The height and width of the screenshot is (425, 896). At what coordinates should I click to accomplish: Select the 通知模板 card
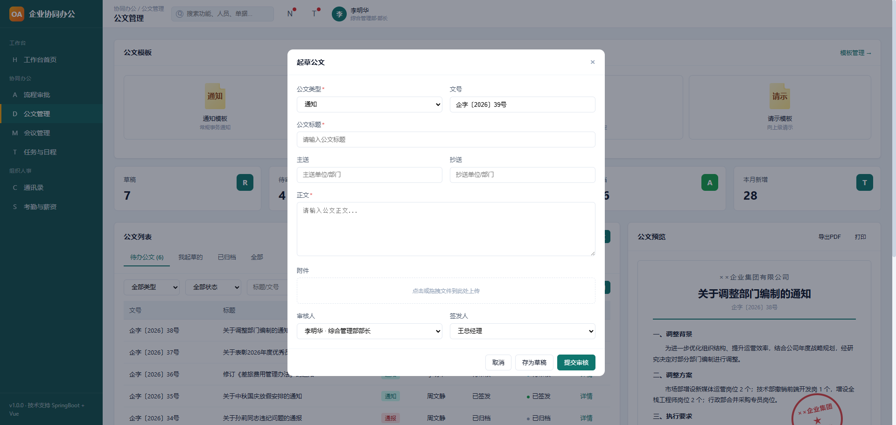click(215, 107)
